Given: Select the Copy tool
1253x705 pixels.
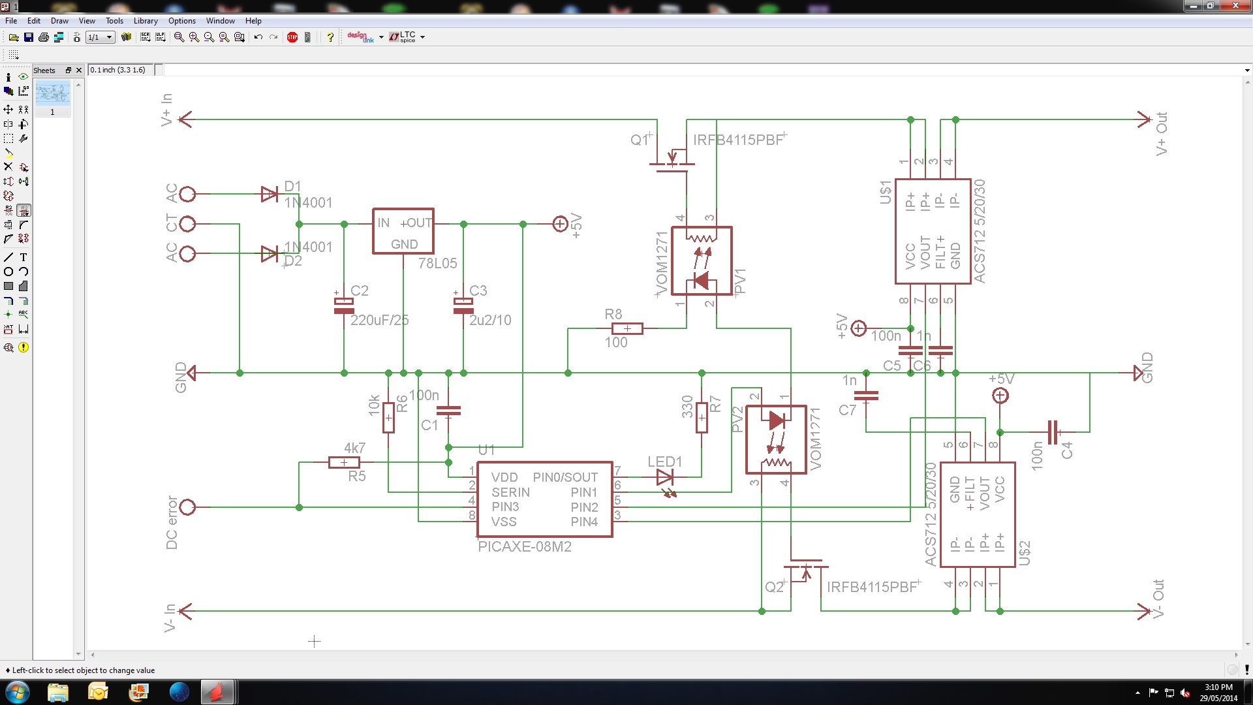Looking at the screenshot, I should point(23,110).
